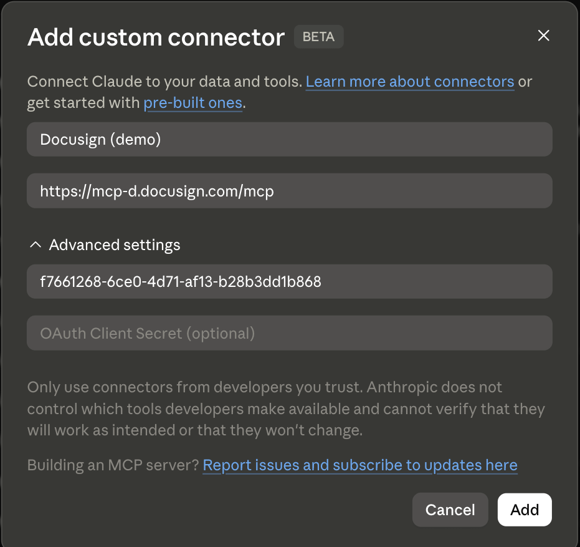Click the Building an MCP server? text

coord(113,465)
